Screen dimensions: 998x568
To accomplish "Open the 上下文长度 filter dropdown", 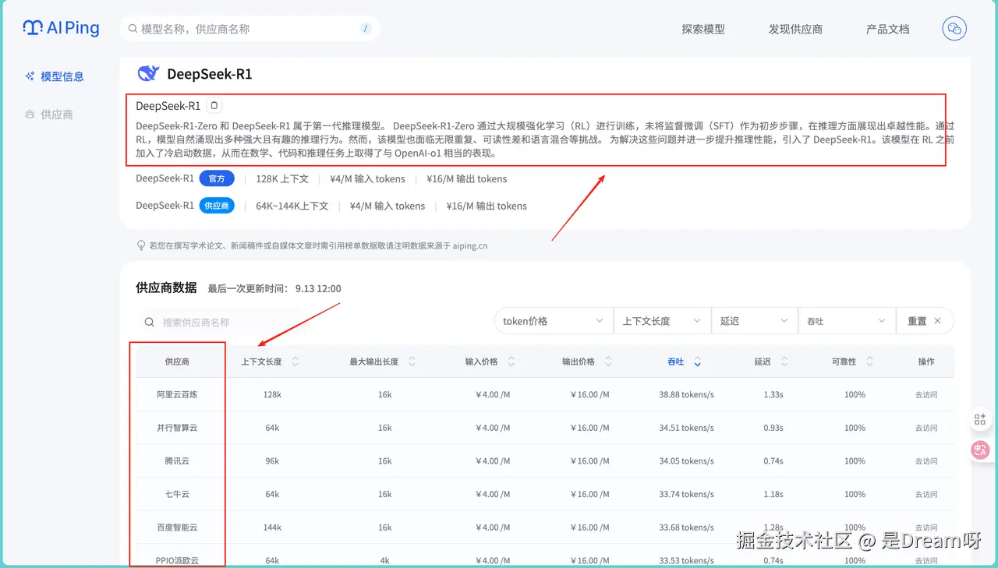I will pos(662,321).
